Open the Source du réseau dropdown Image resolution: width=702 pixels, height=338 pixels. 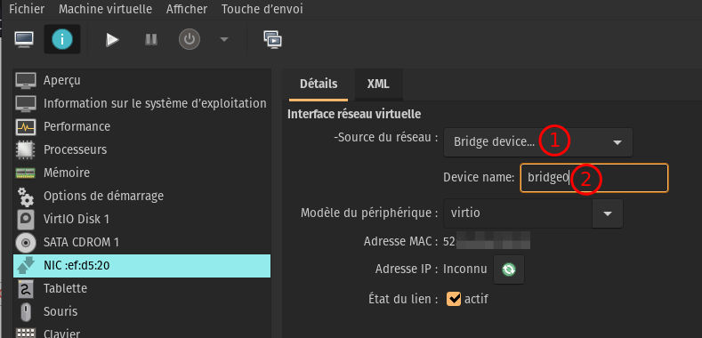pos(538,142)
